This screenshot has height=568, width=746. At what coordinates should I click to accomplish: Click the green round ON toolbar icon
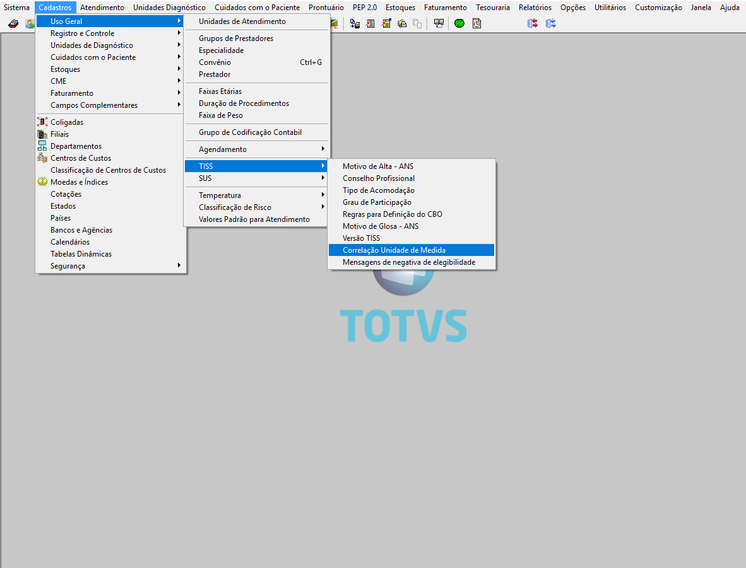coord(459,23)
